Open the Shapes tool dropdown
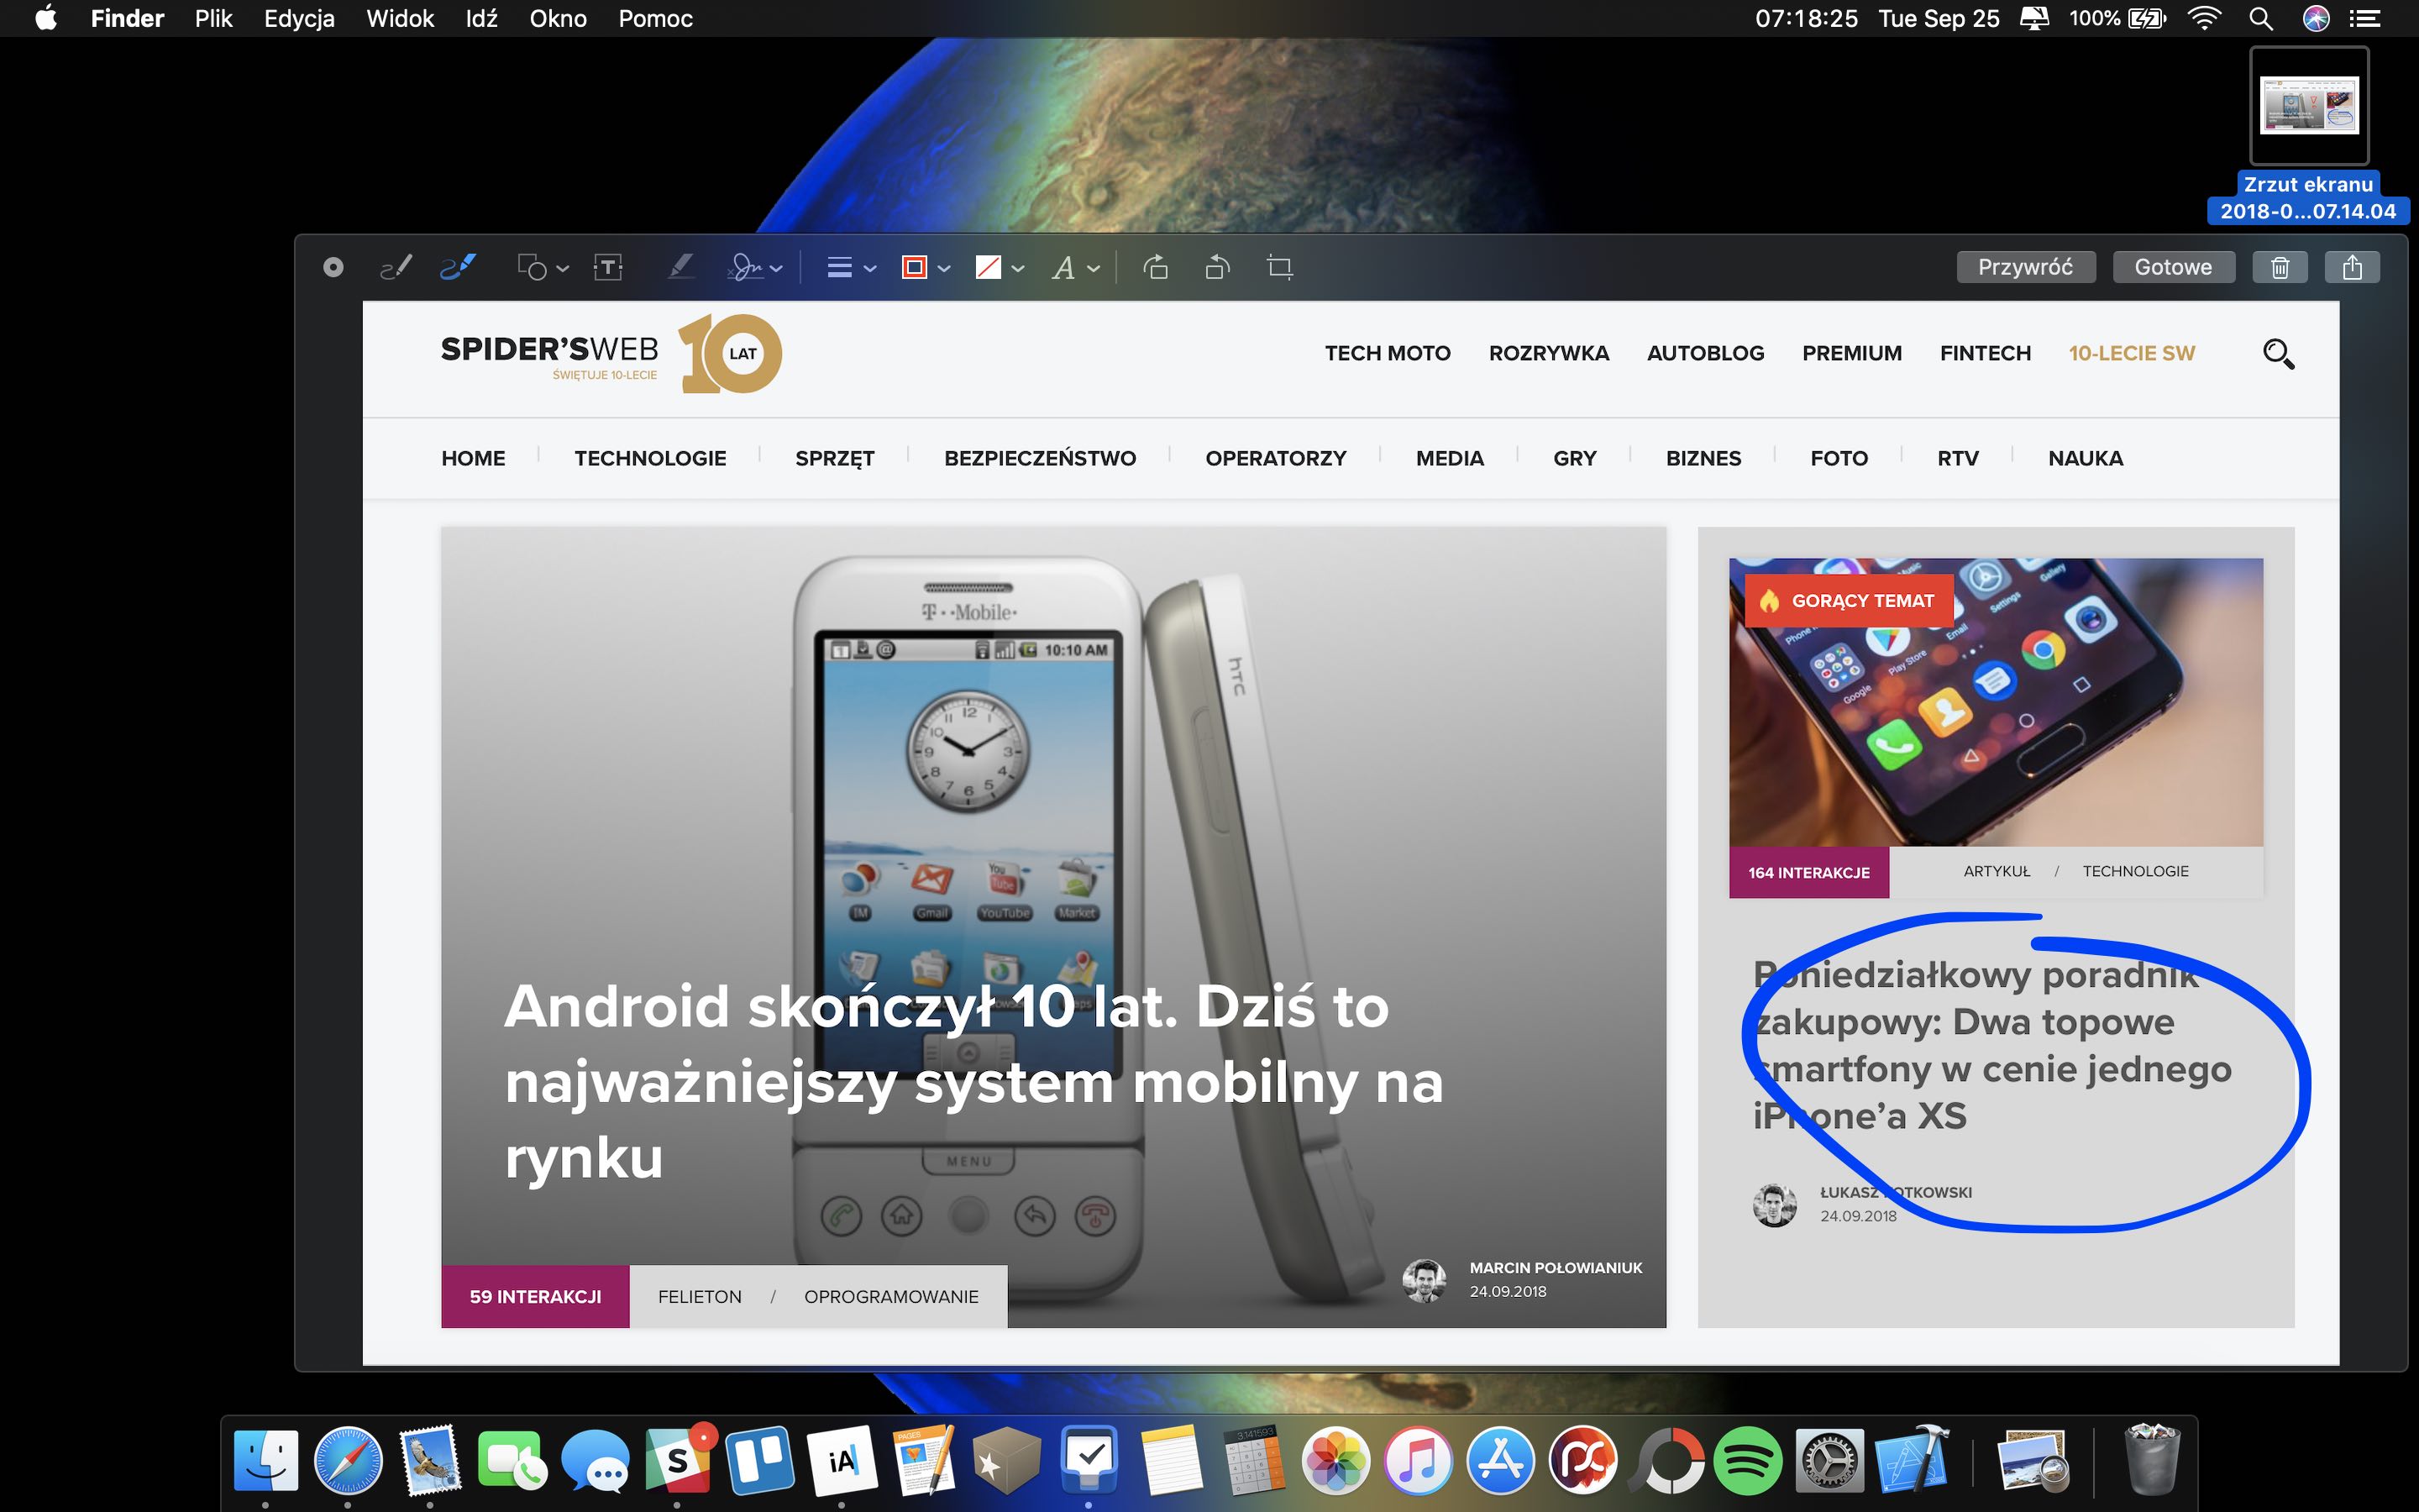The image size is (2419, 1512). click(543, 267)
